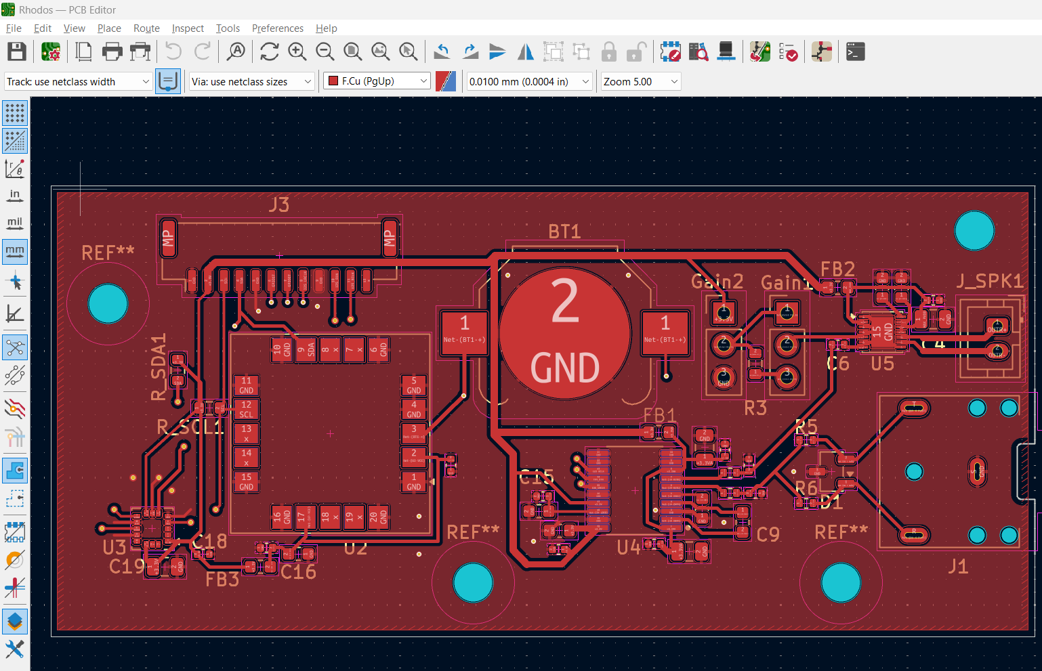Switch measurement units to millimeters
Image resolution: width=1042 pixels, height=671 pixels.
15,251
